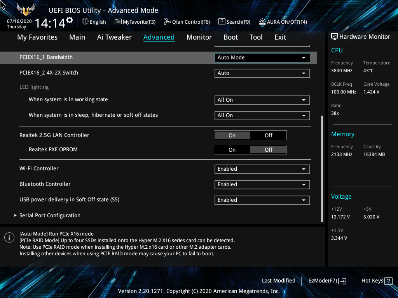Open Hot Keys help

pos(377,281)
